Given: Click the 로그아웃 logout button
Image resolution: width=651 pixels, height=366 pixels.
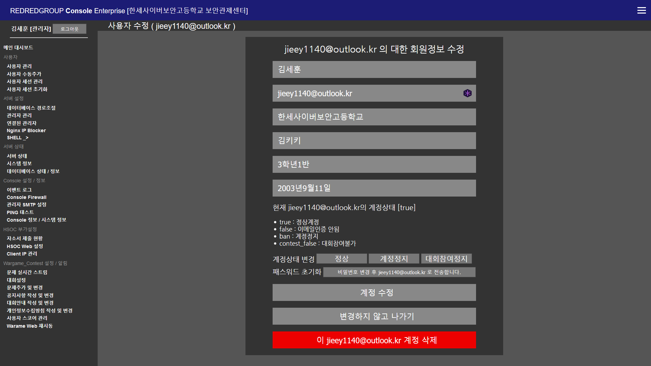Looking at the screenshot, I should tap(70, 29).
